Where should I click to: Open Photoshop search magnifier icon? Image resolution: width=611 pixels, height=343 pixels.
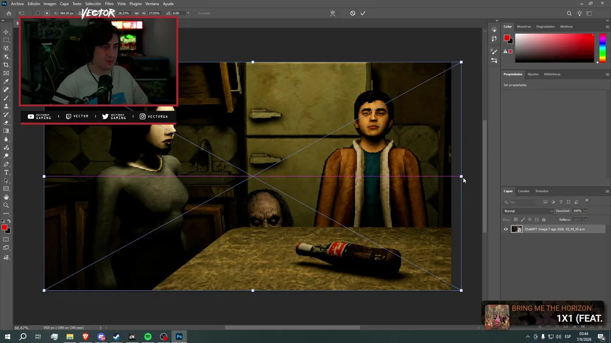[569, 13]
